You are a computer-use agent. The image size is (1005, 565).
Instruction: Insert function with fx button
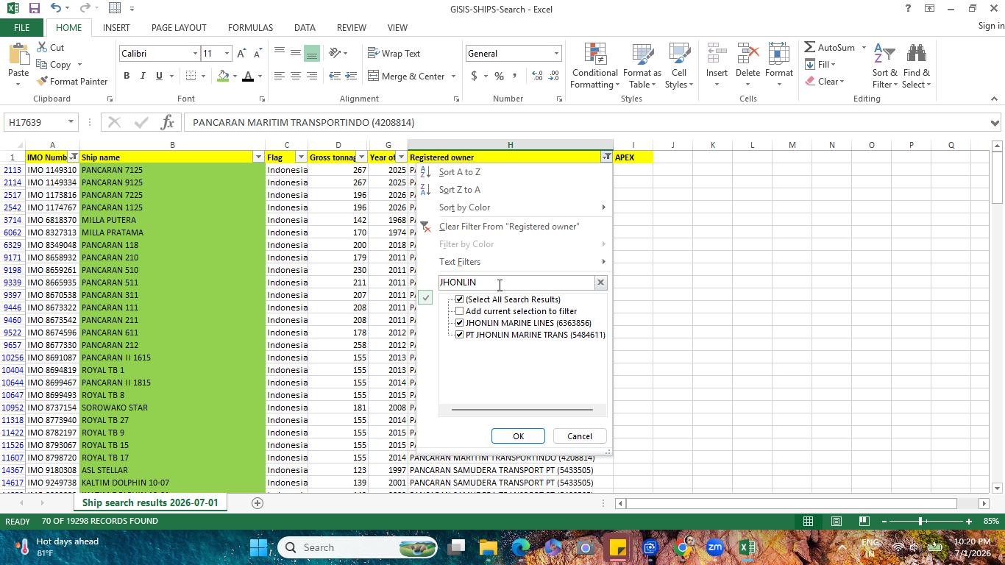[167, 122]
